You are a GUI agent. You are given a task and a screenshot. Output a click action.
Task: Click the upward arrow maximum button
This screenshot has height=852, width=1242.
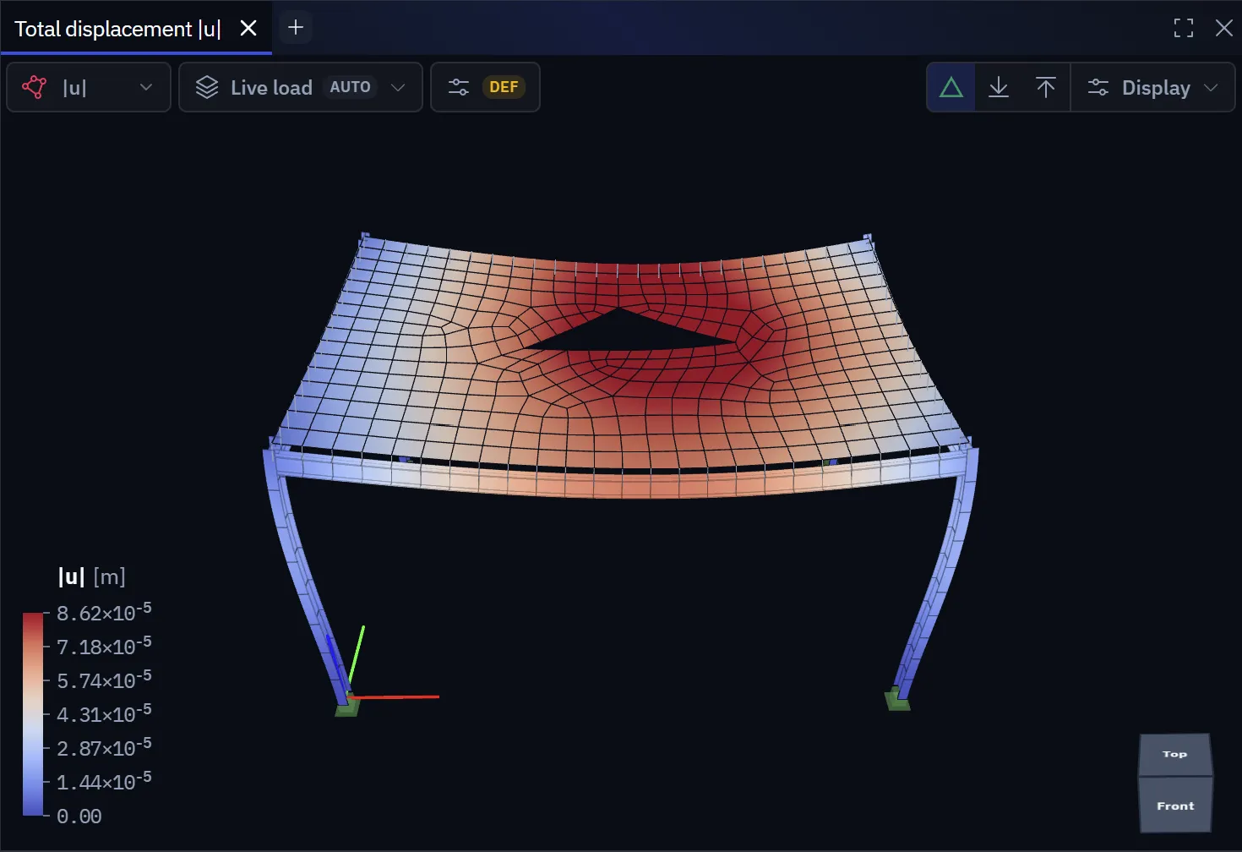tap(1046, 87)
